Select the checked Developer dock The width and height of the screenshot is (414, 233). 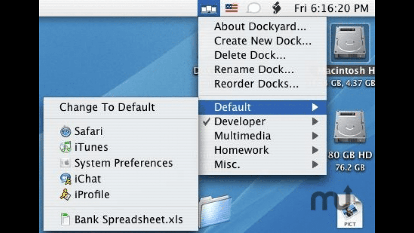pyautogui.click(x=263, y=121)
